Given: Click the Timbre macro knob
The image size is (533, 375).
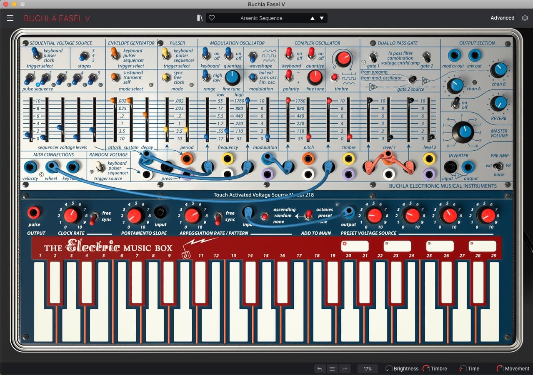Looking at the screenshot, I should click(426, 368).
